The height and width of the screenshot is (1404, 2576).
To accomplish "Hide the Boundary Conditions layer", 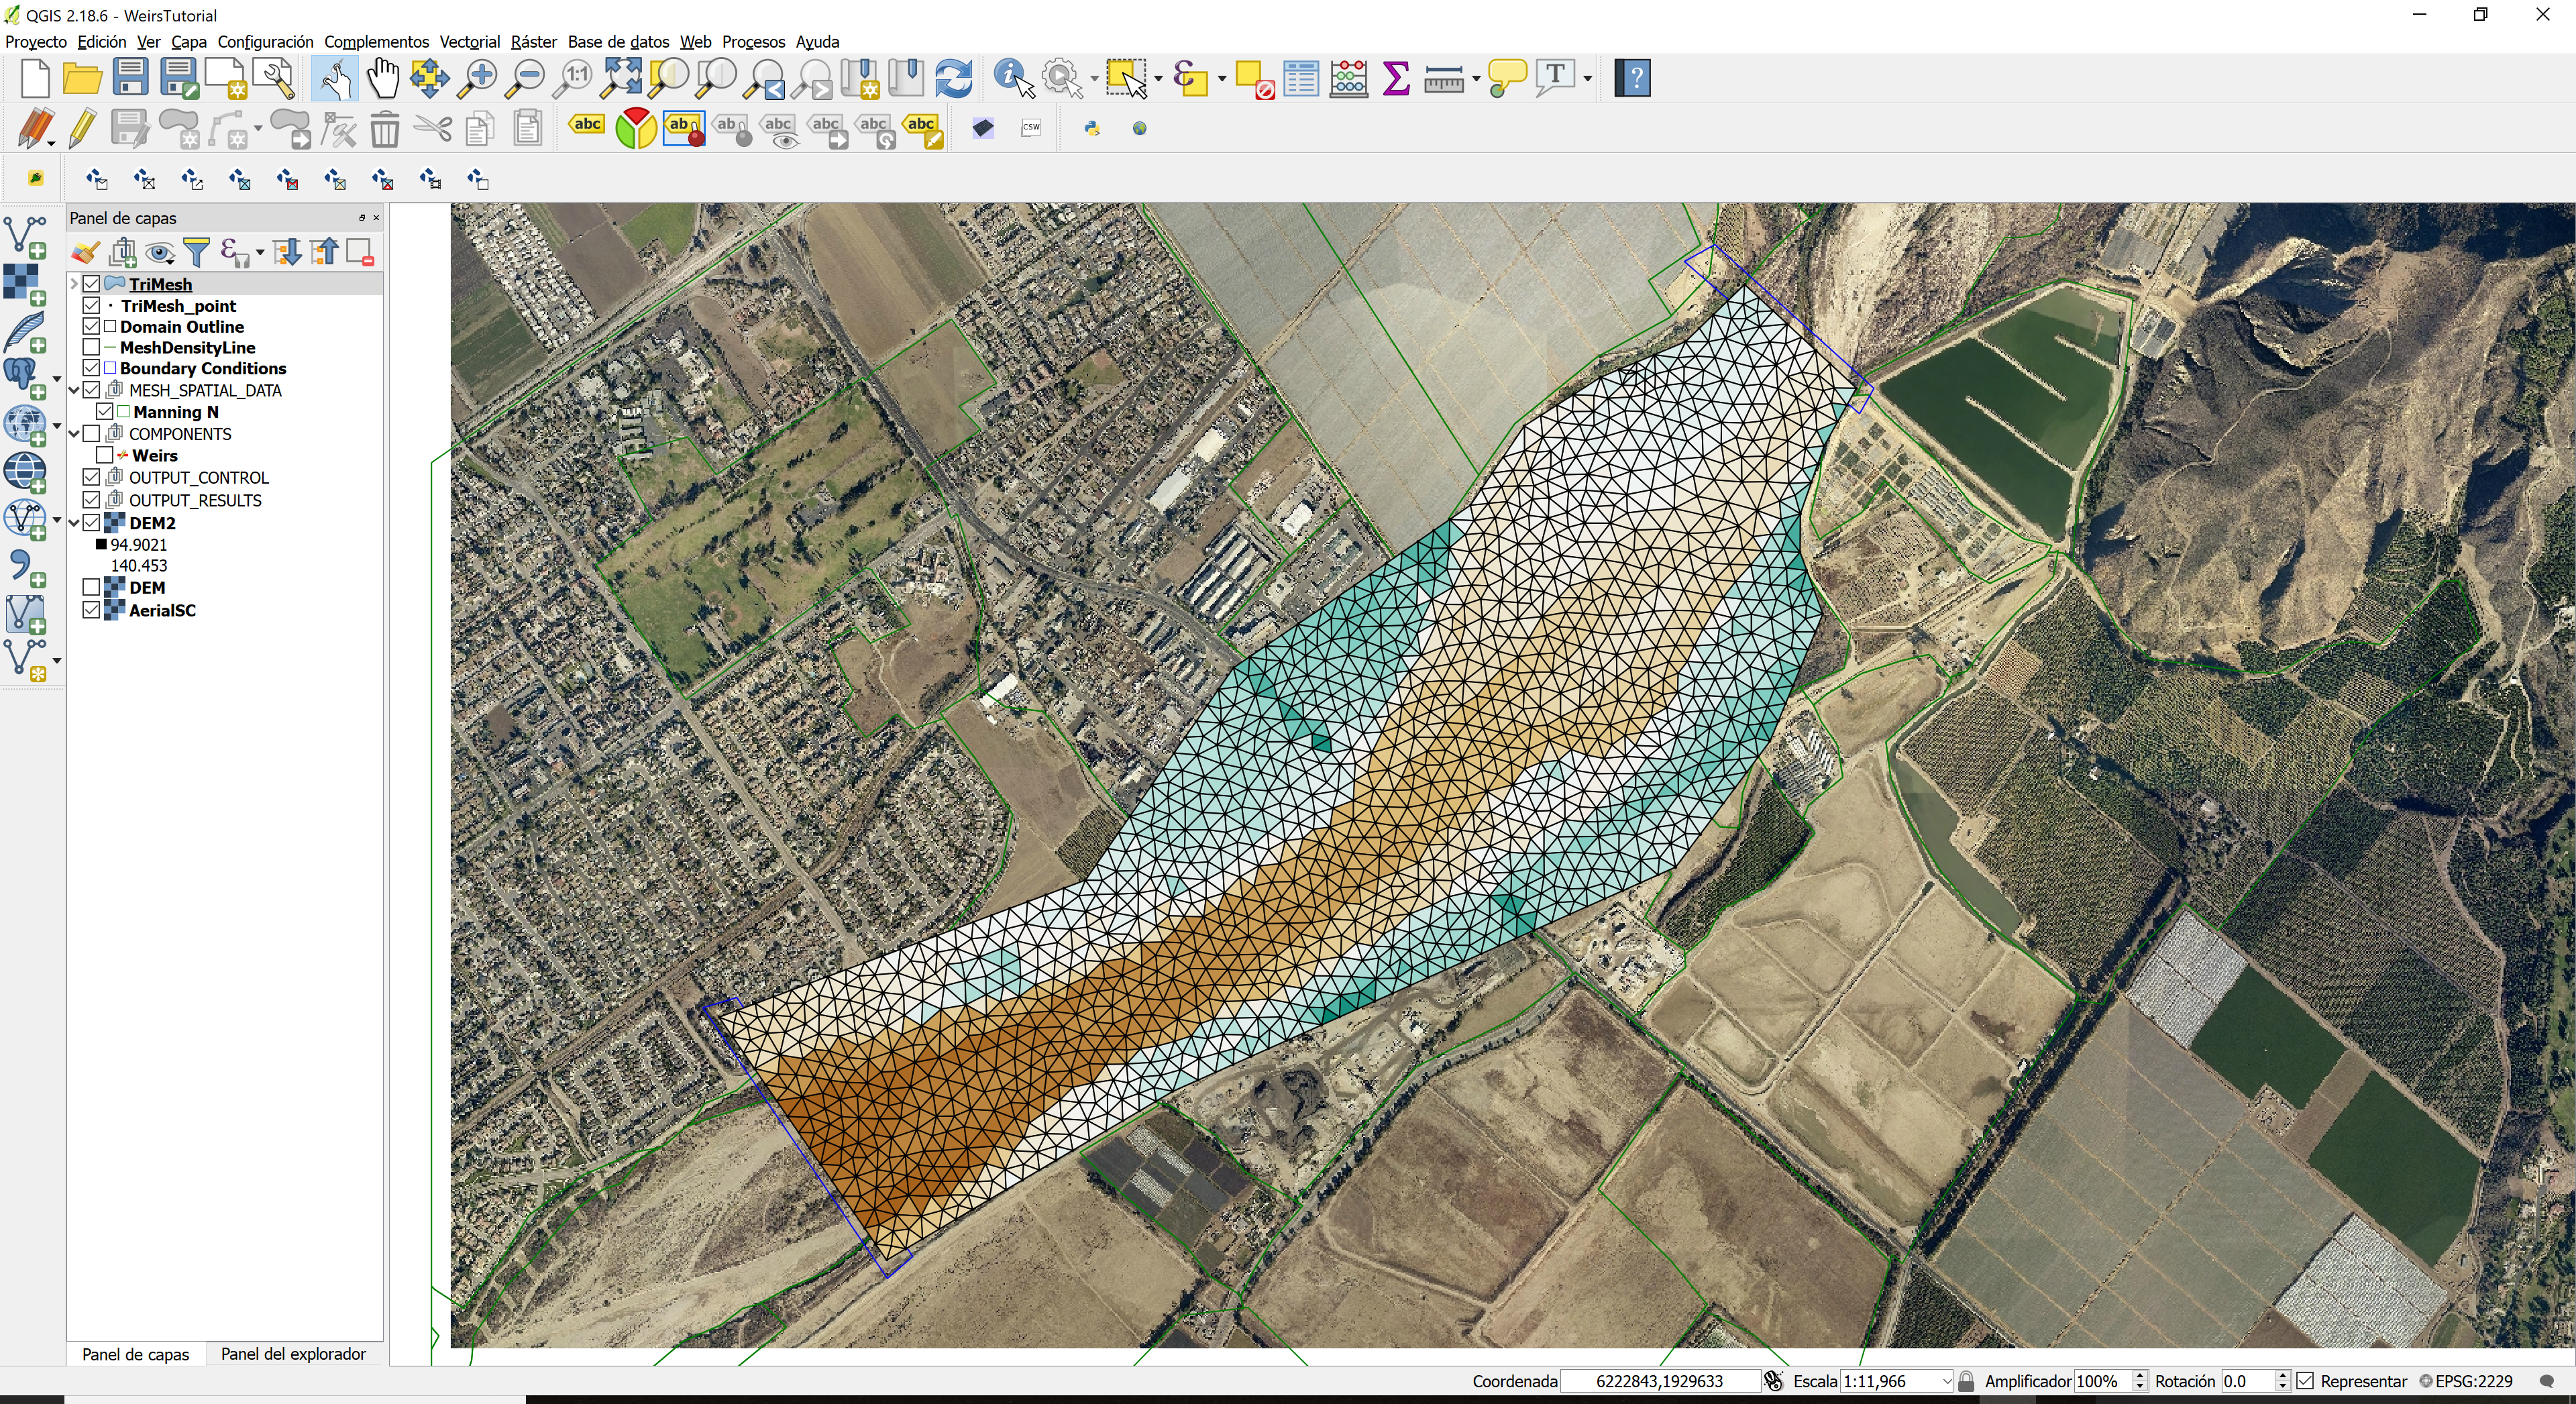I will click(91, 369).
